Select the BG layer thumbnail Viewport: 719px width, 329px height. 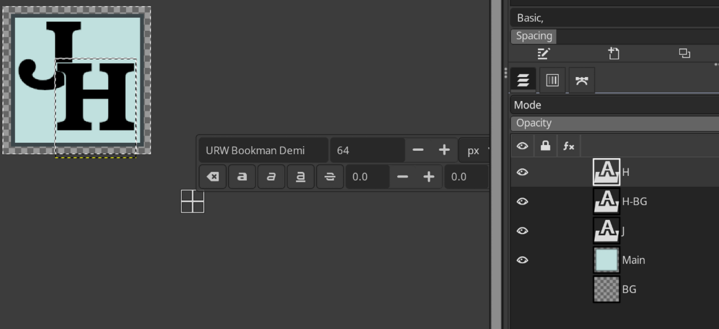tap(606, 289)
